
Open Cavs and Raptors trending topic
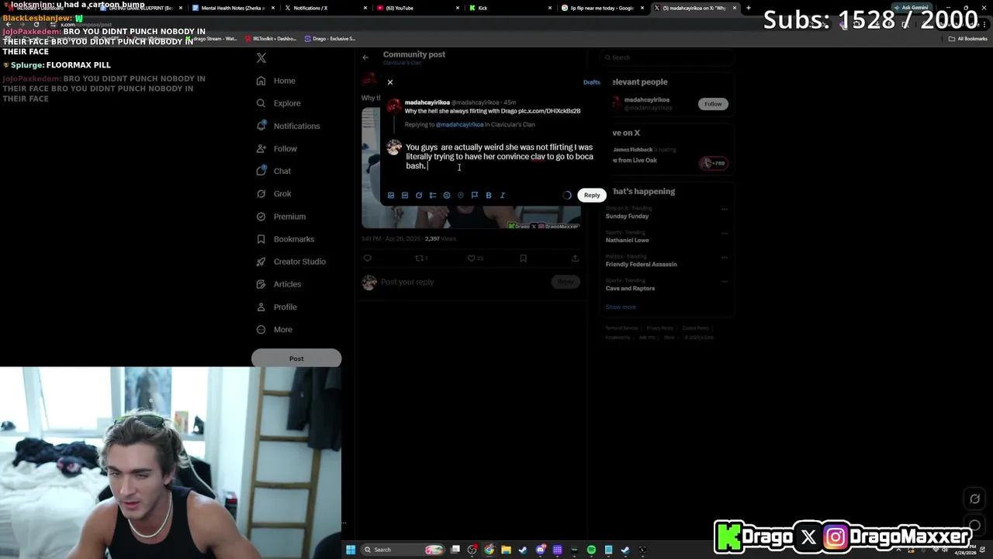pyautogui.click(x=630, y=289)
